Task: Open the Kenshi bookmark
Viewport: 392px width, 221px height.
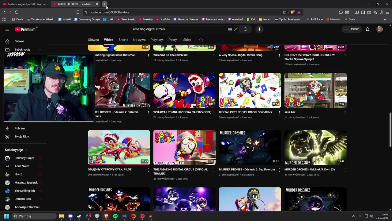Action: click(17, 19)
